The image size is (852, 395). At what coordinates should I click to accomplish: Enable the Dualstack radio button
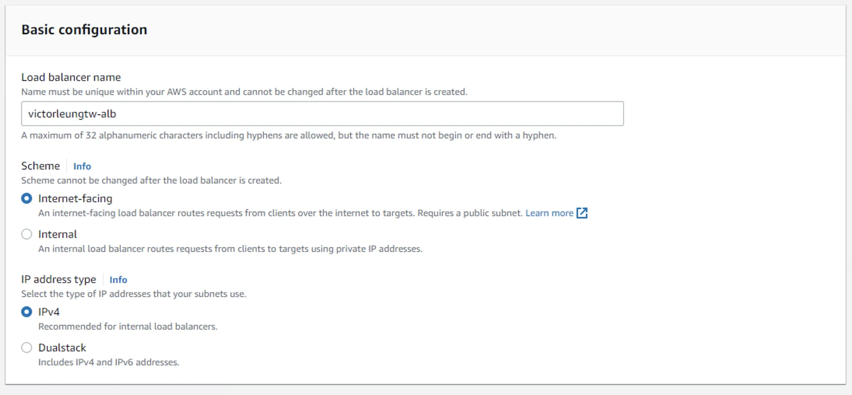click(27, 348)
